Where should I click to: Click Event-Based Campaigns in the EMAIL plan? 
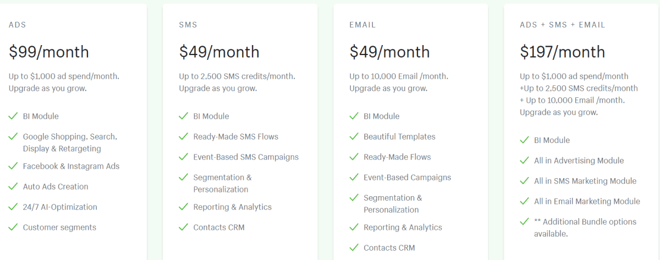(407, 178)
